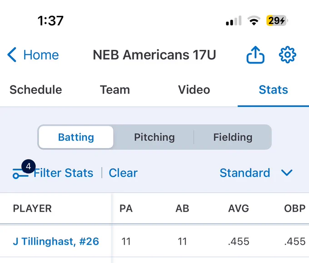Go to the Team tab
This screenshot has height=263, width=309.
[115, 90]
